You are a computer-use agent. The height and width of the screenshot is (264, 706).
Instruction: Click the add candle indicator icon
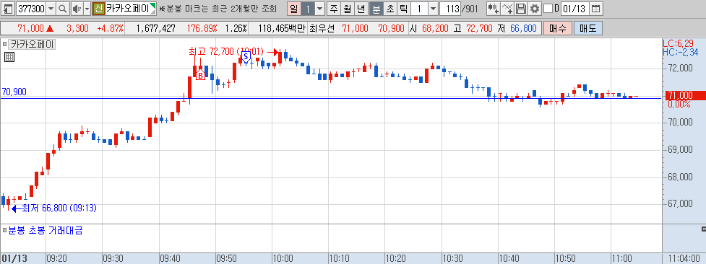tap(494, 9)
